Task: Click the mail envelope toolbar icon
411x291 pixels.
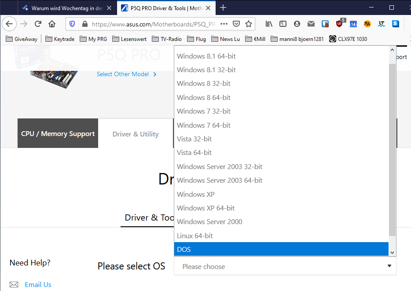Action: [311, 24]
